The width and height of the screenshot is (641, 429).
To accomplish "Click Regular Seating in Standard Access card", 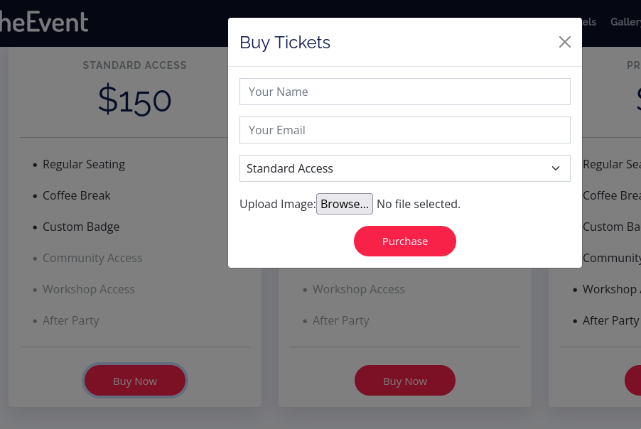I will (84, 164).
